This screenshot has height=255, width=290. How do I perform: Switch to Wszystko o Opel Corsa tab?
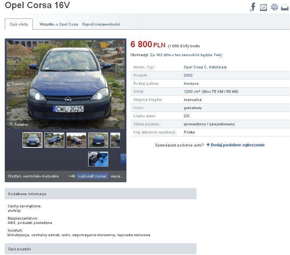pyautogui.click(x=59, y=24)
